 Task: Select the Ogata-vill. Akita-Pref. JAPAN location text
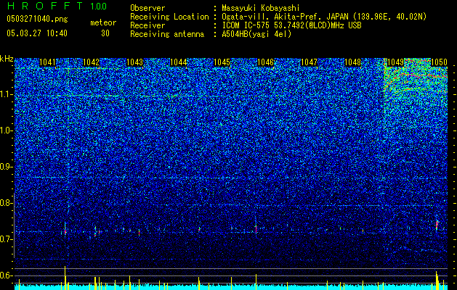324,17
